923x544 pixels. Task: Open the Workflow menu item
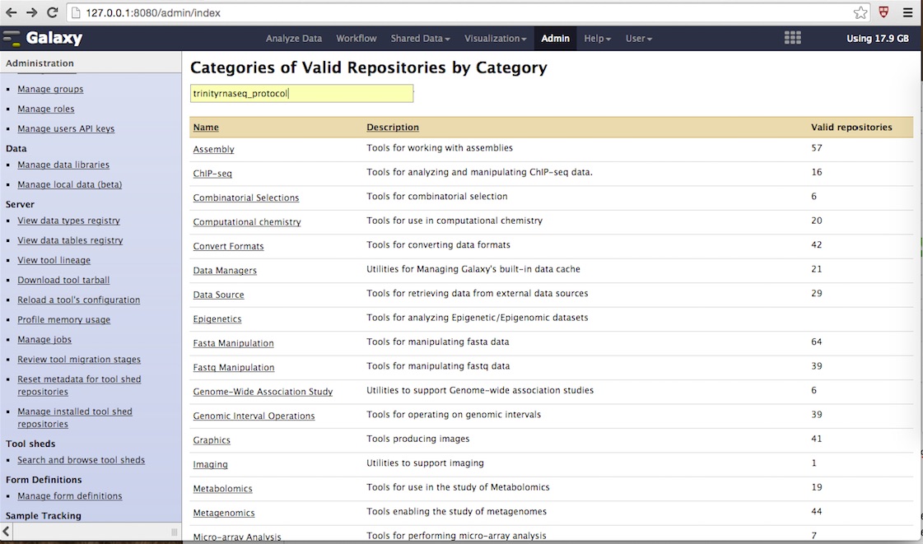[356, 38]
